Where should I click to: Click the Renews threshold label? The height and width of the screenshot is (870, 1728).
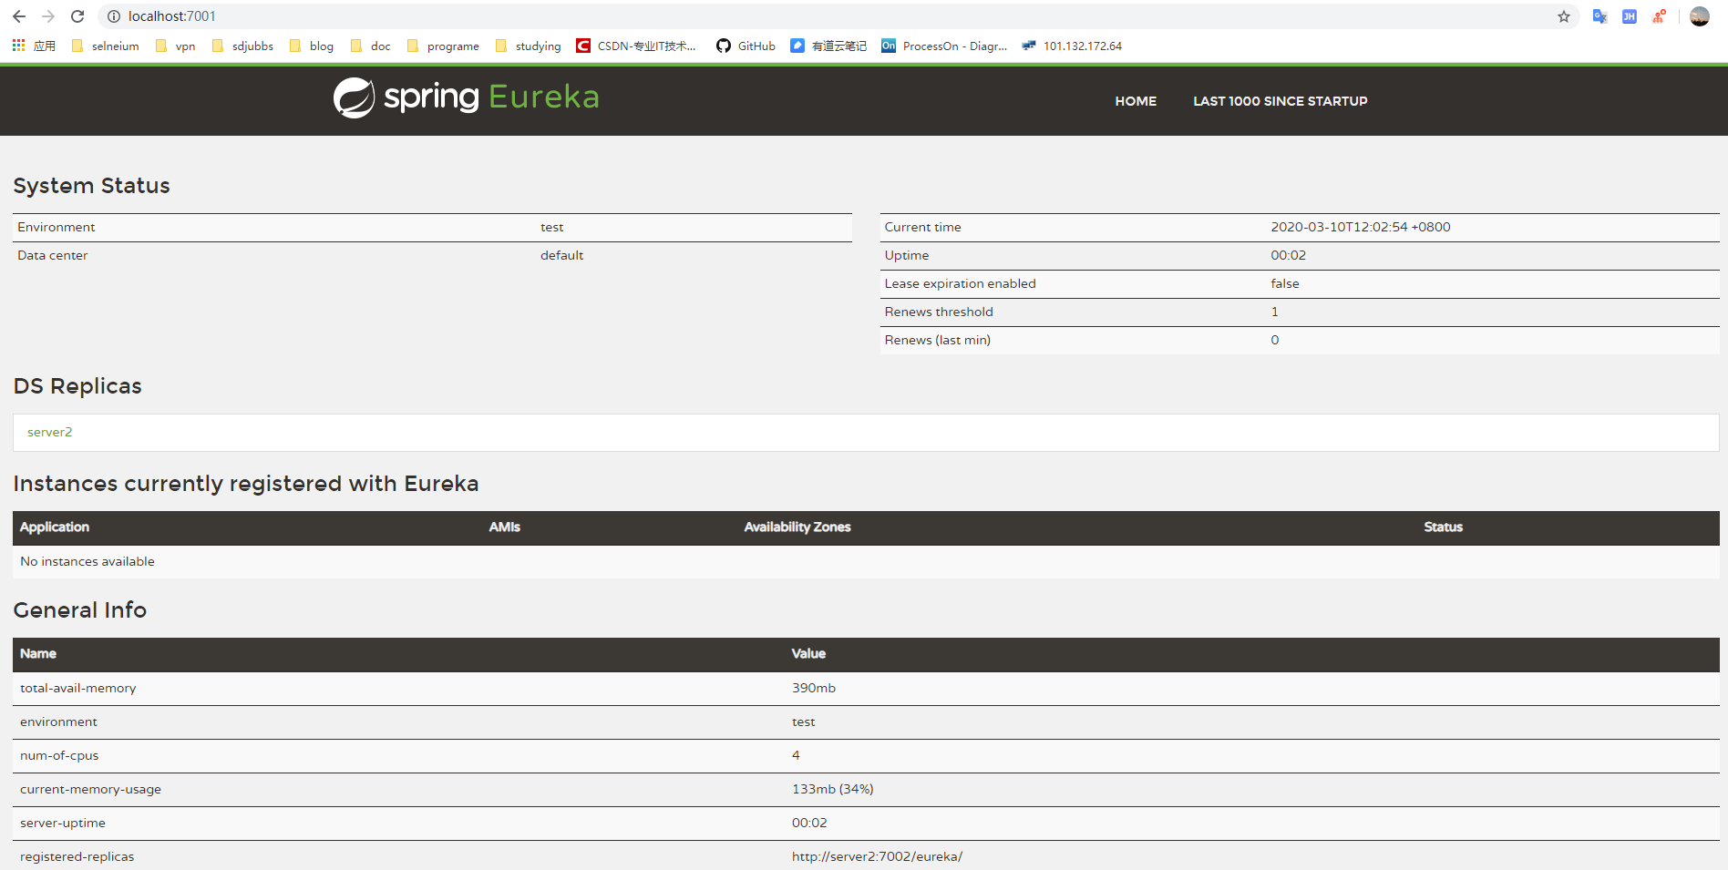(x=939, y=312)
